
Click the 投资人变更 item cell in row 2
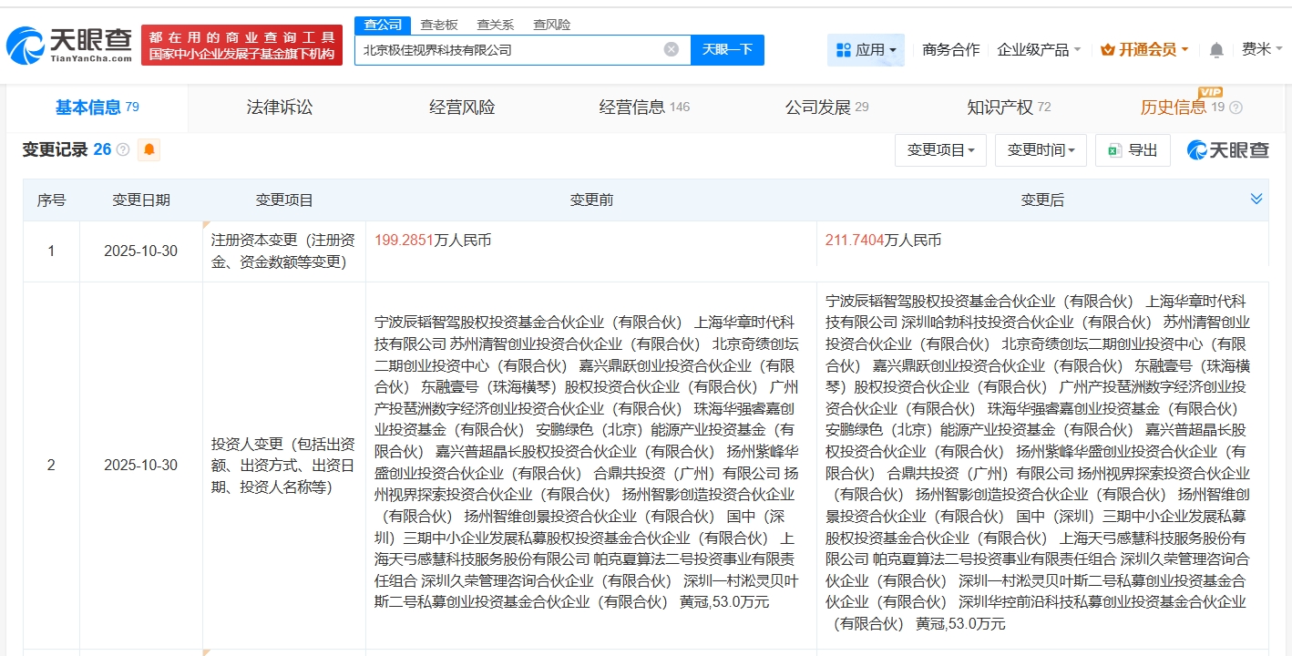point(284,466)
